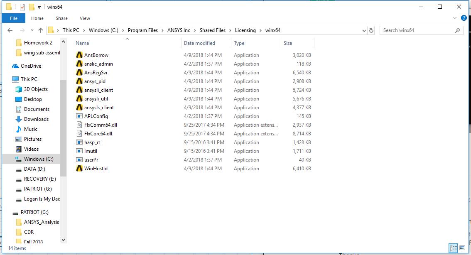Select the WinHostId file icon

(x=79, y=168)
